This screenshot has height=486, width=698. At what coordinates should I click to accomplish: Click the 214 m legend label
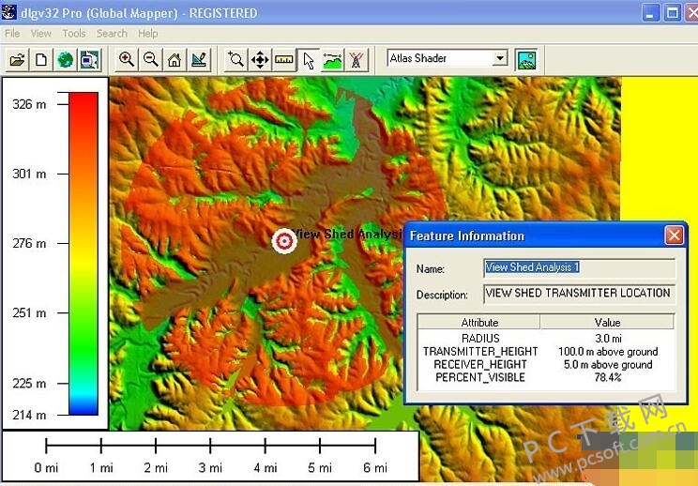coord(29,416)
